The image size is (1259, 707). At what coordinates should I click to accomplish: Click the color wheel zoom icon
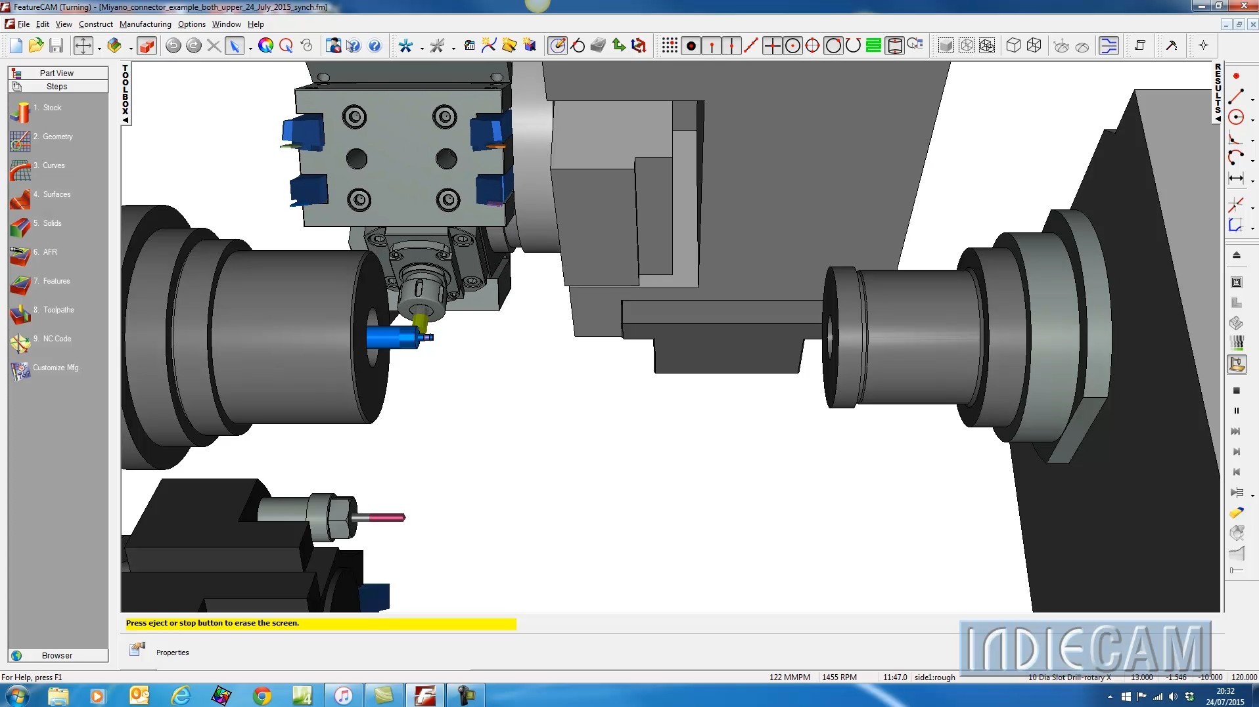click(265, 45)
